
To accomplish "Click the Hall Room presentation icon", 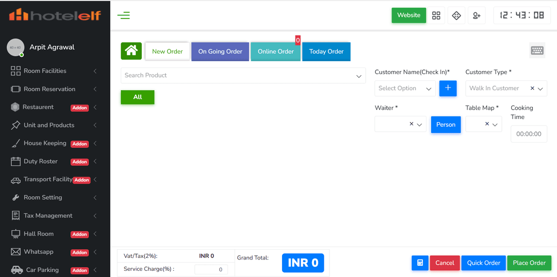I will coord(15,234).
